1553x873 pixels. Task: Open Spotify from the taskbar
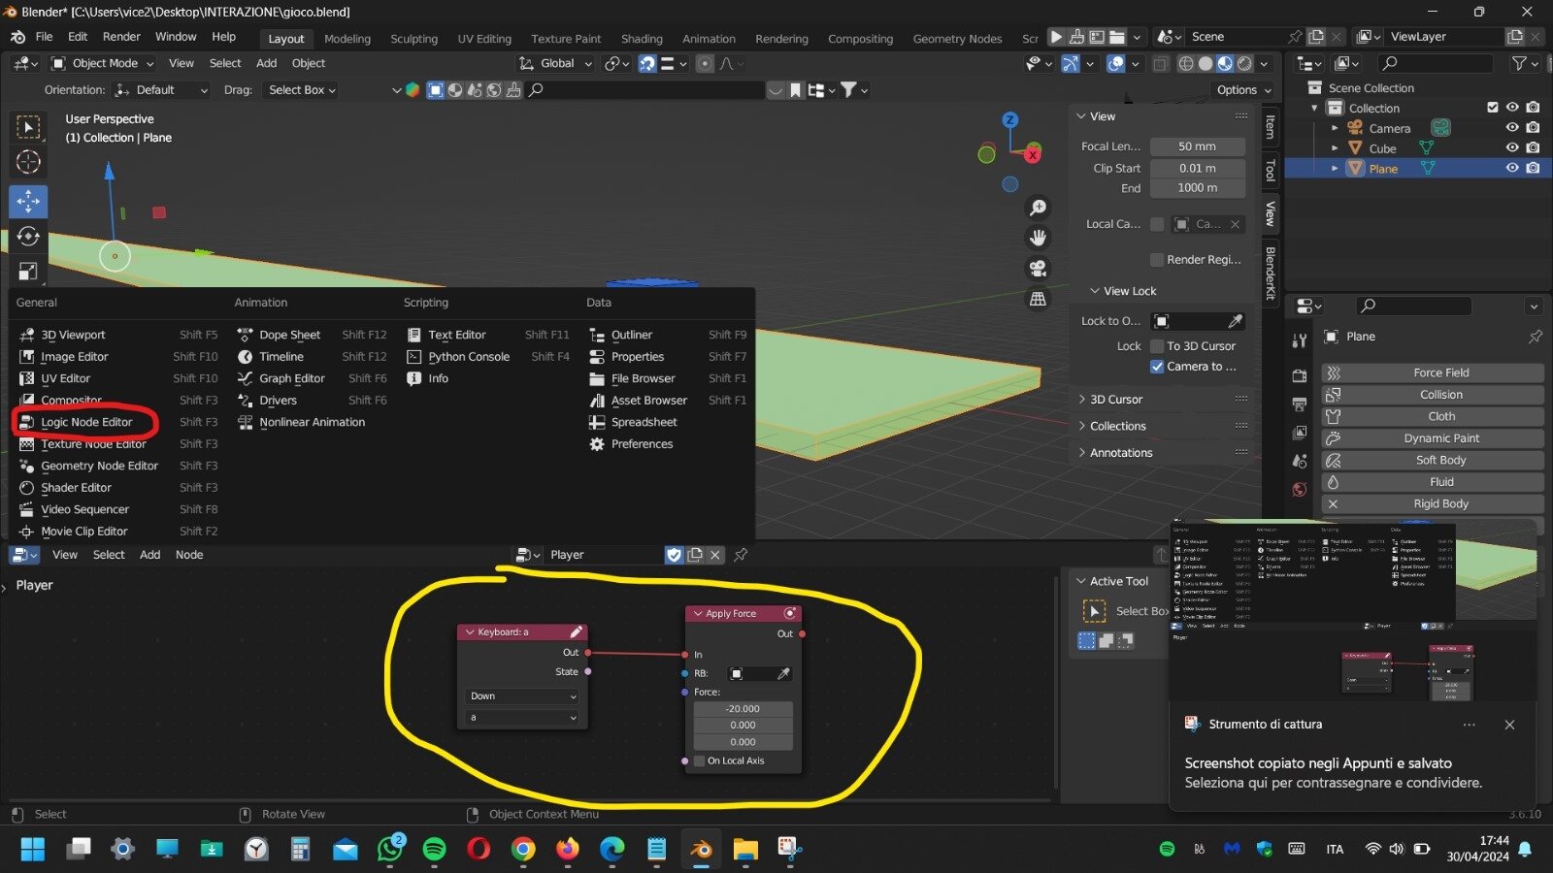click(x=434, y=850)
